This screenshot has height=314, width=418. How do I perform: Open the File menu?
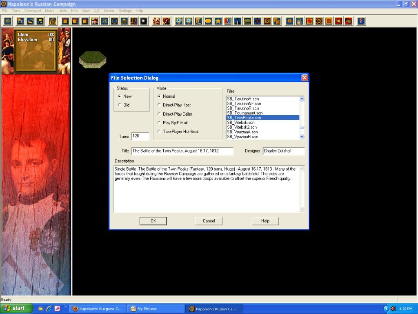4,11
